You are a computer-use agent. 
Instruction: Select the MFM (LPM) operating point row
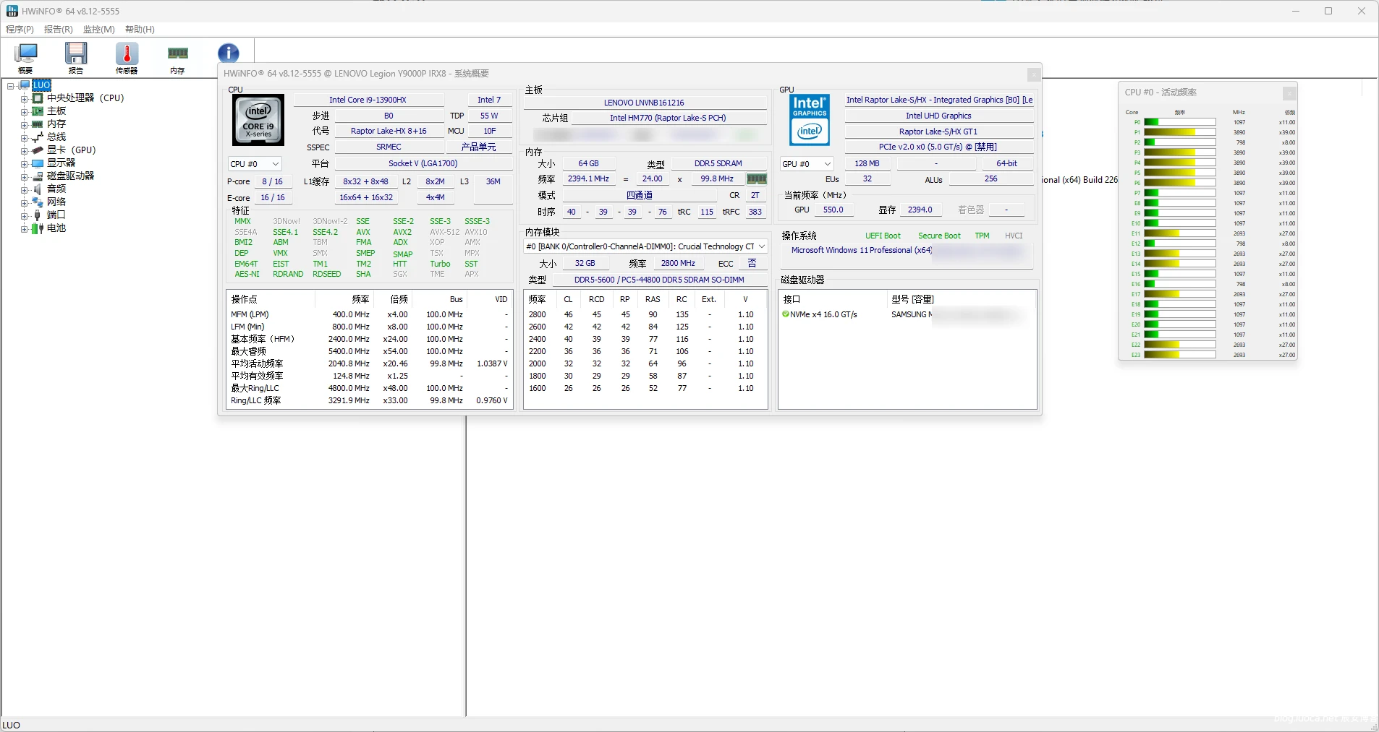click(x=370, y=314)
